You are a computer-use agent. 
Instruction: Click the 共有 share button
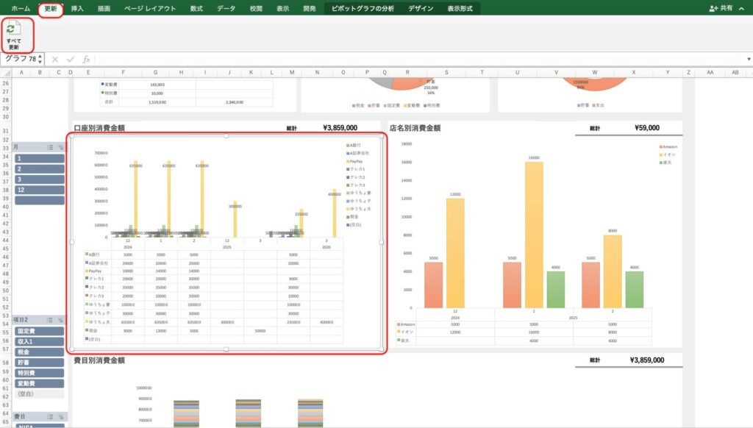pos(724,8)
